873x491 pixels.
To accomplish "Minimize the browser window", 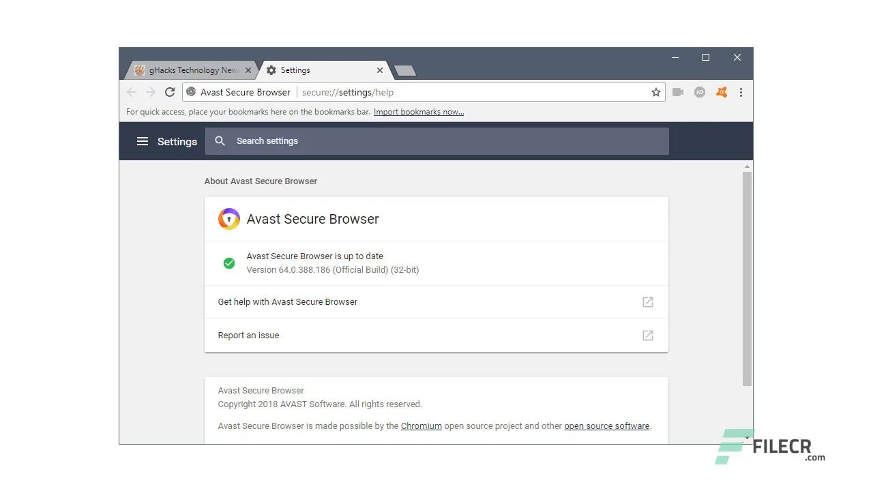I will point(675,58).
